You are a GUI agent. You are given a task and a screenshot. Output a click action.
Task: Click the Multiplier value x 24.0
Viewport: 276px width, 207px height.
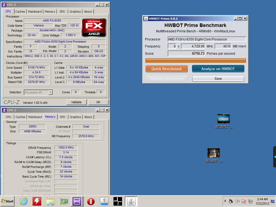36,72
